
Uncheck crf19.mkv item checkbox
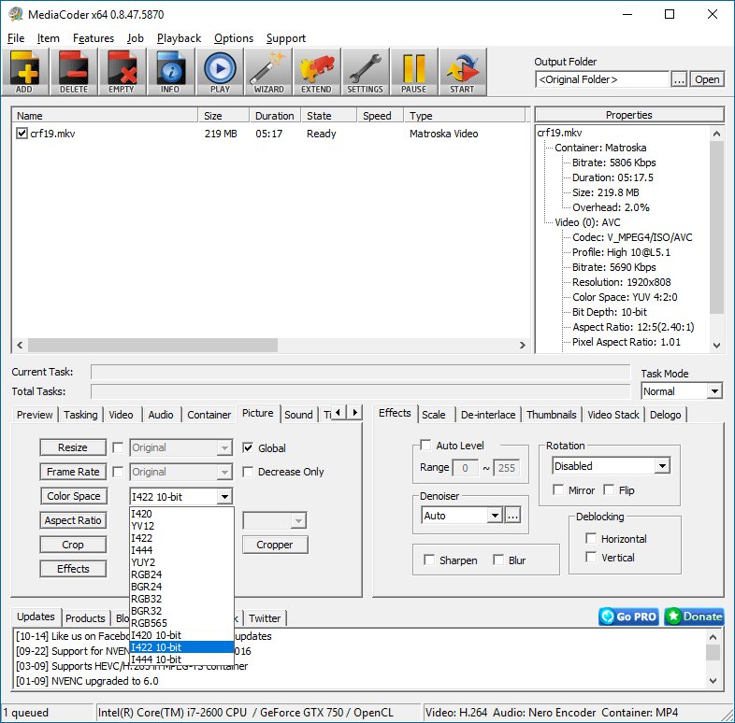click(x=22, y=134)
